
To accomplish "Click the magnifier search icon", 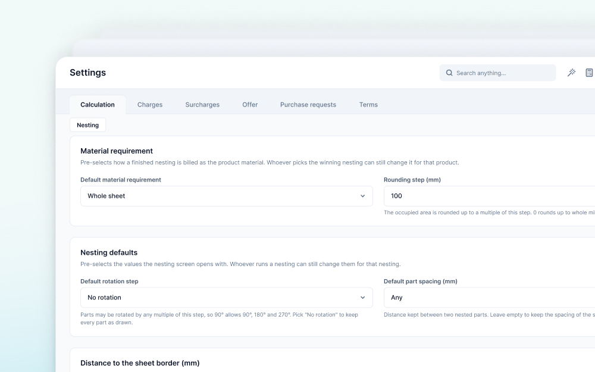I will 449,73.
